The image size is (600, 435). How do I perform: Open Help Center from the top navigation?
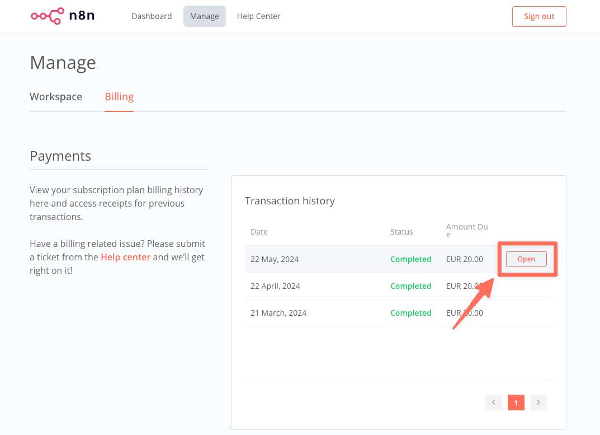tap(258, 16)
